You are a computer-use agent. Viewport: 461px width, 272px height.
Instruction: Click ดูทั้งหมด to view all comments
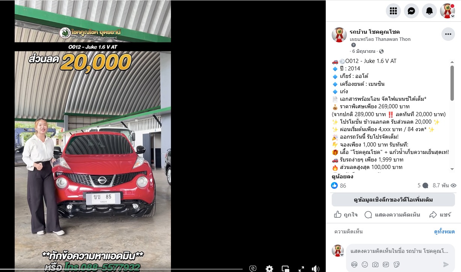point(444,232)
